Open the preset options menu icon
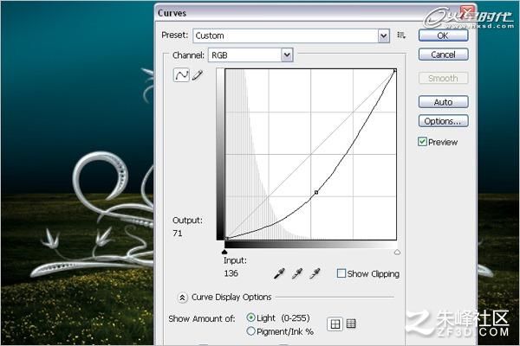Viewport: 520px width, 346px height. coord(401,35)
